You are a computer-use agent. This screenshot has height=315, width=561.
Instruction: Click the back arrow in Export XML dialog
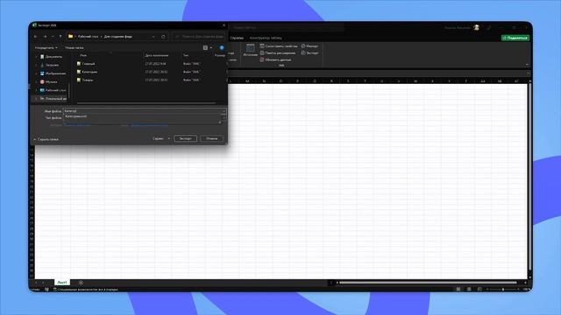pyautogui.click(x=35, y=37)
